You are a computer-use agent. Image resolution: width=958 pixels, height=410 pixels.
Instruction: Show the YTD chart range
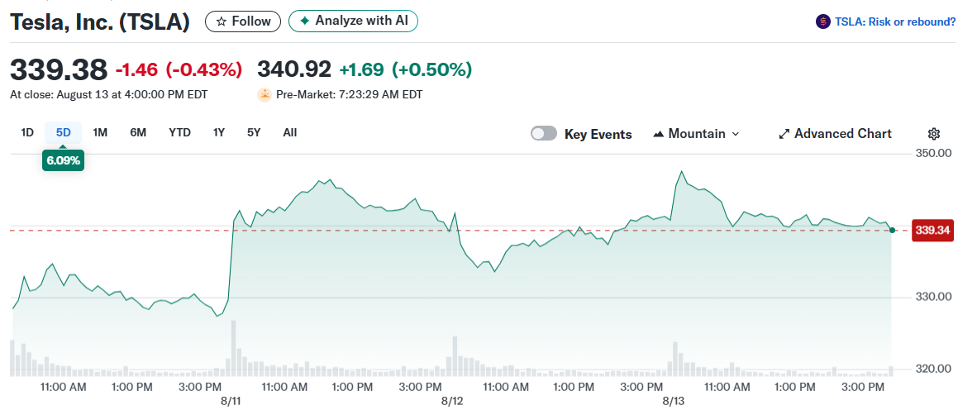coord(179,132)
